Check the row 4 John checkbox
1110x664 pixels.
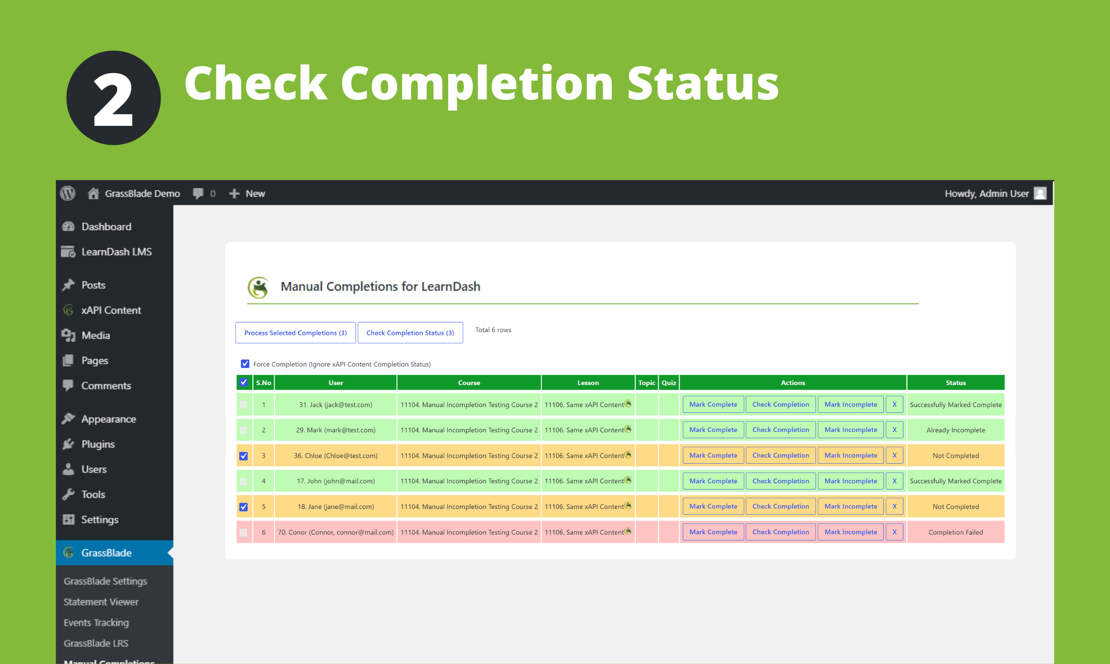pos(244,481)
